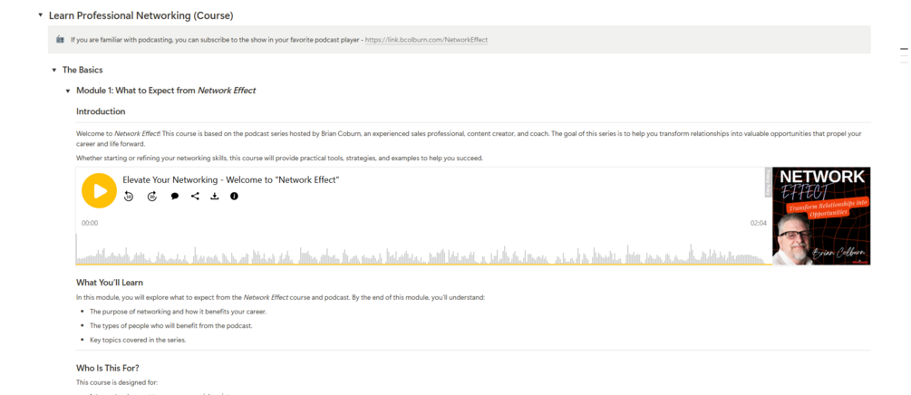Image resolution: width=911 pixels, height=395 pixels.
Task: Open the podcast comments icon
Action: [175, 197]
